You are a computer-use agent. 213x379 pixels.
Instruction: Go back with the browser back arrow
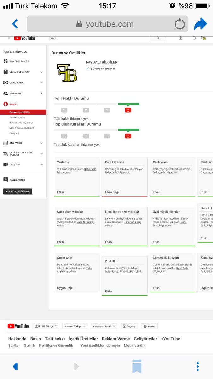point(15,24)
